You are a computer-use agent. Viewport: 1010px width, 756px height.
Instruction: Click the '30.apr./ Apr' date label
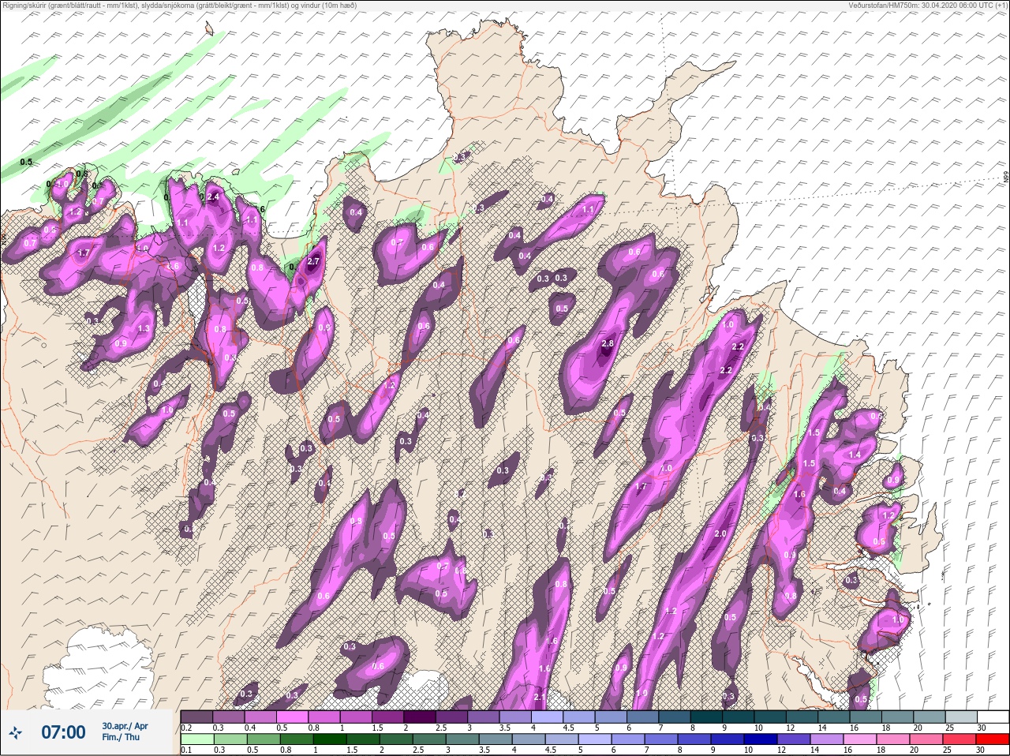click(125, 725)
